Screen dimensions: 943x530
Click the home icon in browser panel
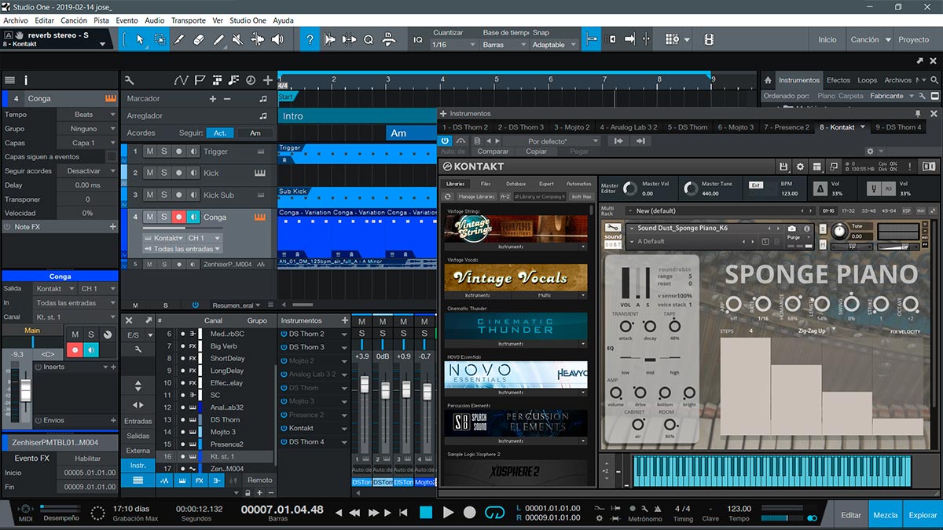click(767, 80)
